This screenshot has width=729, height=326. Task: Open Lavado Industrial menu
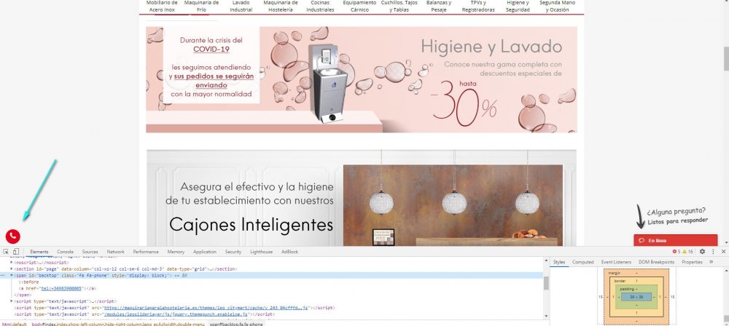coord(241,6)
